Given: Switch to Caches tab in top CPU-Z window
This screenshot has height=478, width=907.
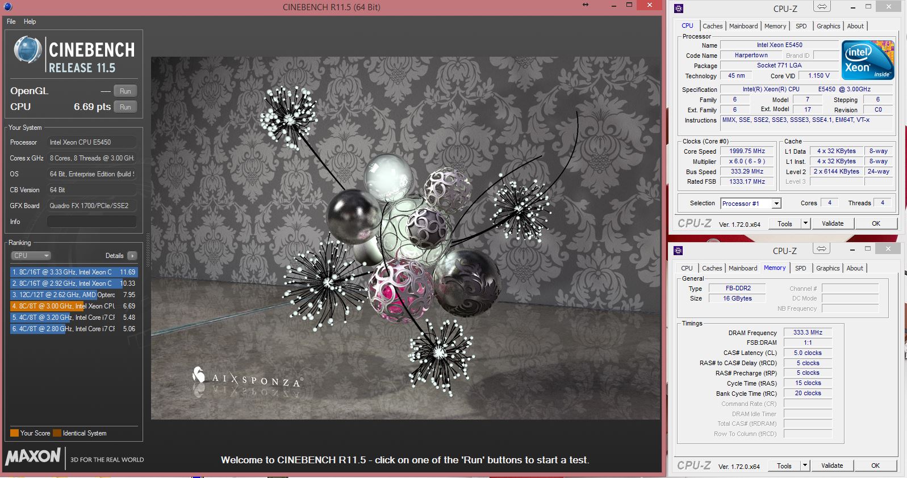Looking at the screenshot, I should click(x=712, y=26).
